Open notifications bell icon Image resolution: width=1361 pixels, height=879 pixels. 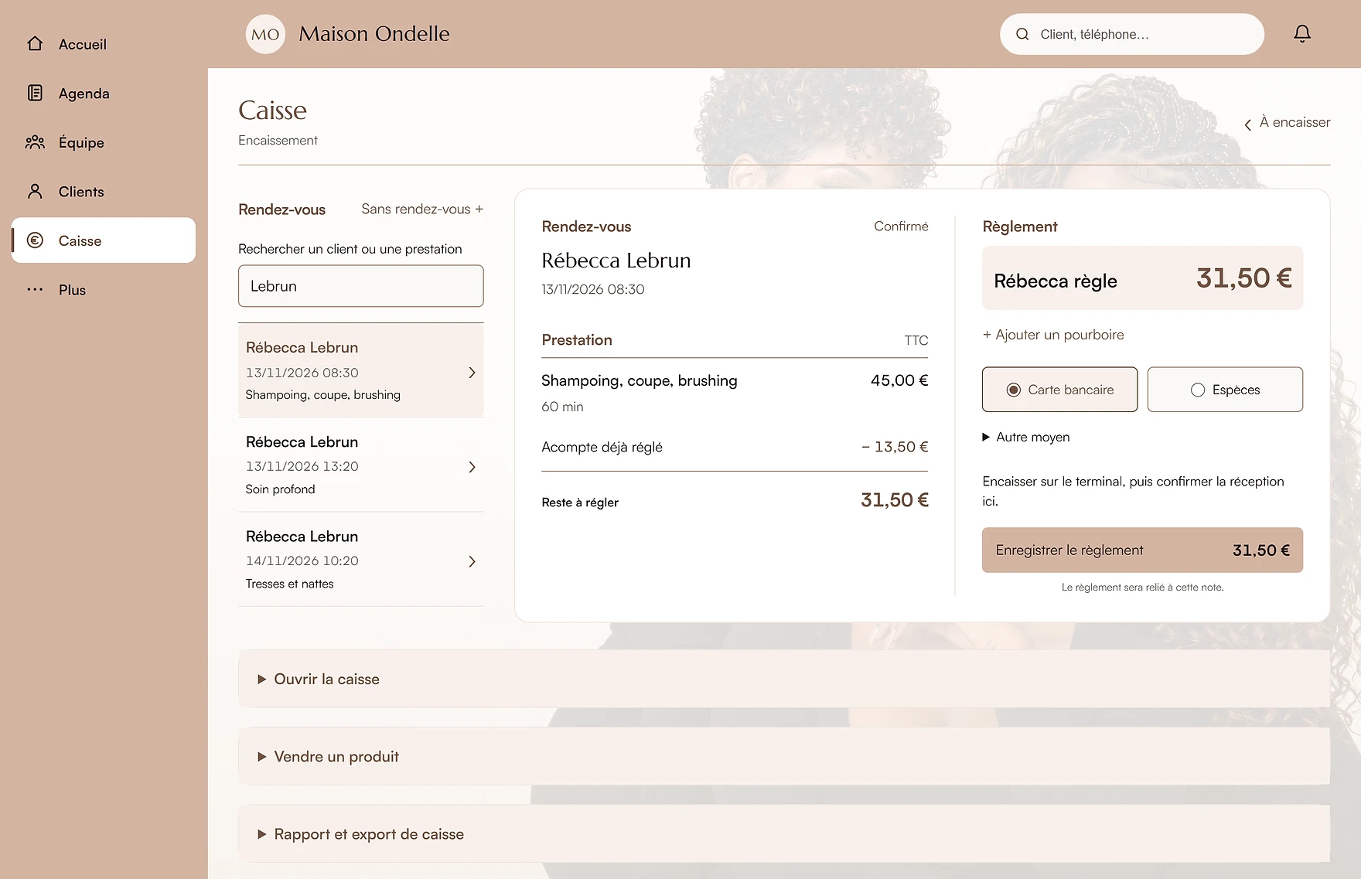1302,33
